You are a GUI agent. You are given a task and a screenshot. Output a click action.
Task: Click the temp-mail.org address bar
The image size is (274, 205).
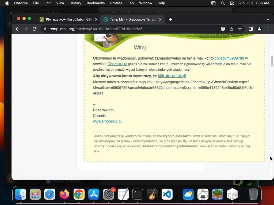129,29
